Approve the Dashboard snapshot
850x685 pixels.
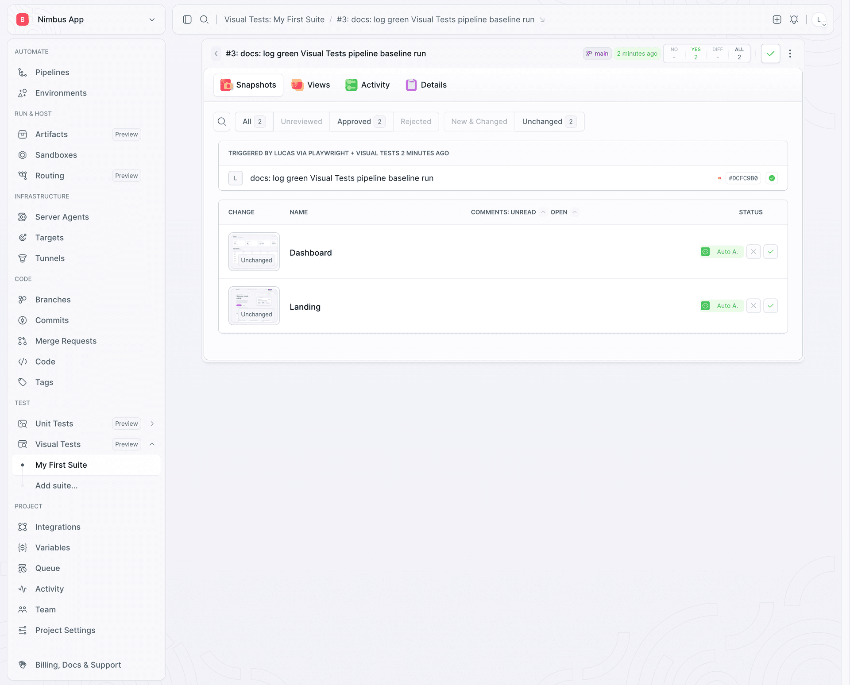(771, 252)
